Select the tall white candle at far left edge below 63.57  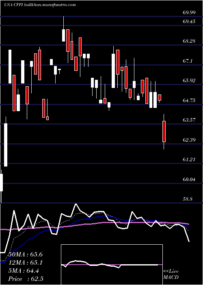click(x=6, y=145)
